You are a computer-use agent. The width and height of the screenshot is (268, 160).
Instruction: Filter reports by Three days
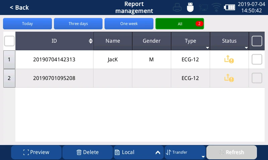coord(78,24)
